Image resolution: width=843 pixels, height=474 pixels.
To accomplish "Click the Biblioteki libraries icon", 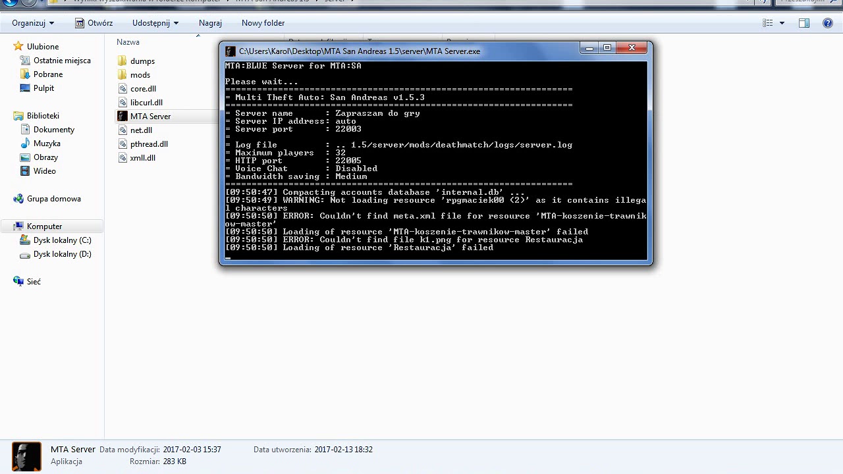I will coord(18,115).
